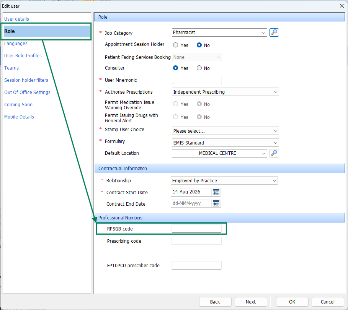
Task: Choose Yes for Issuing Drugs with General Alert
Action: [x=176, y=117]
